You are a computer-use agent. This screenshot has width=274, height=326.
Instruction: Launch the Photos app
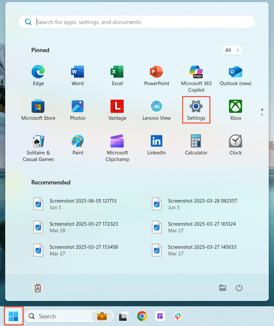coord(78,110)
